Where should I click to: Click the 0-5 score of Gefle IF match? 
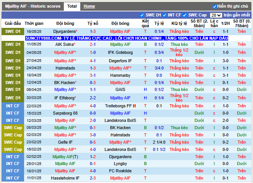pyautogui.click(x=93, y=142)
